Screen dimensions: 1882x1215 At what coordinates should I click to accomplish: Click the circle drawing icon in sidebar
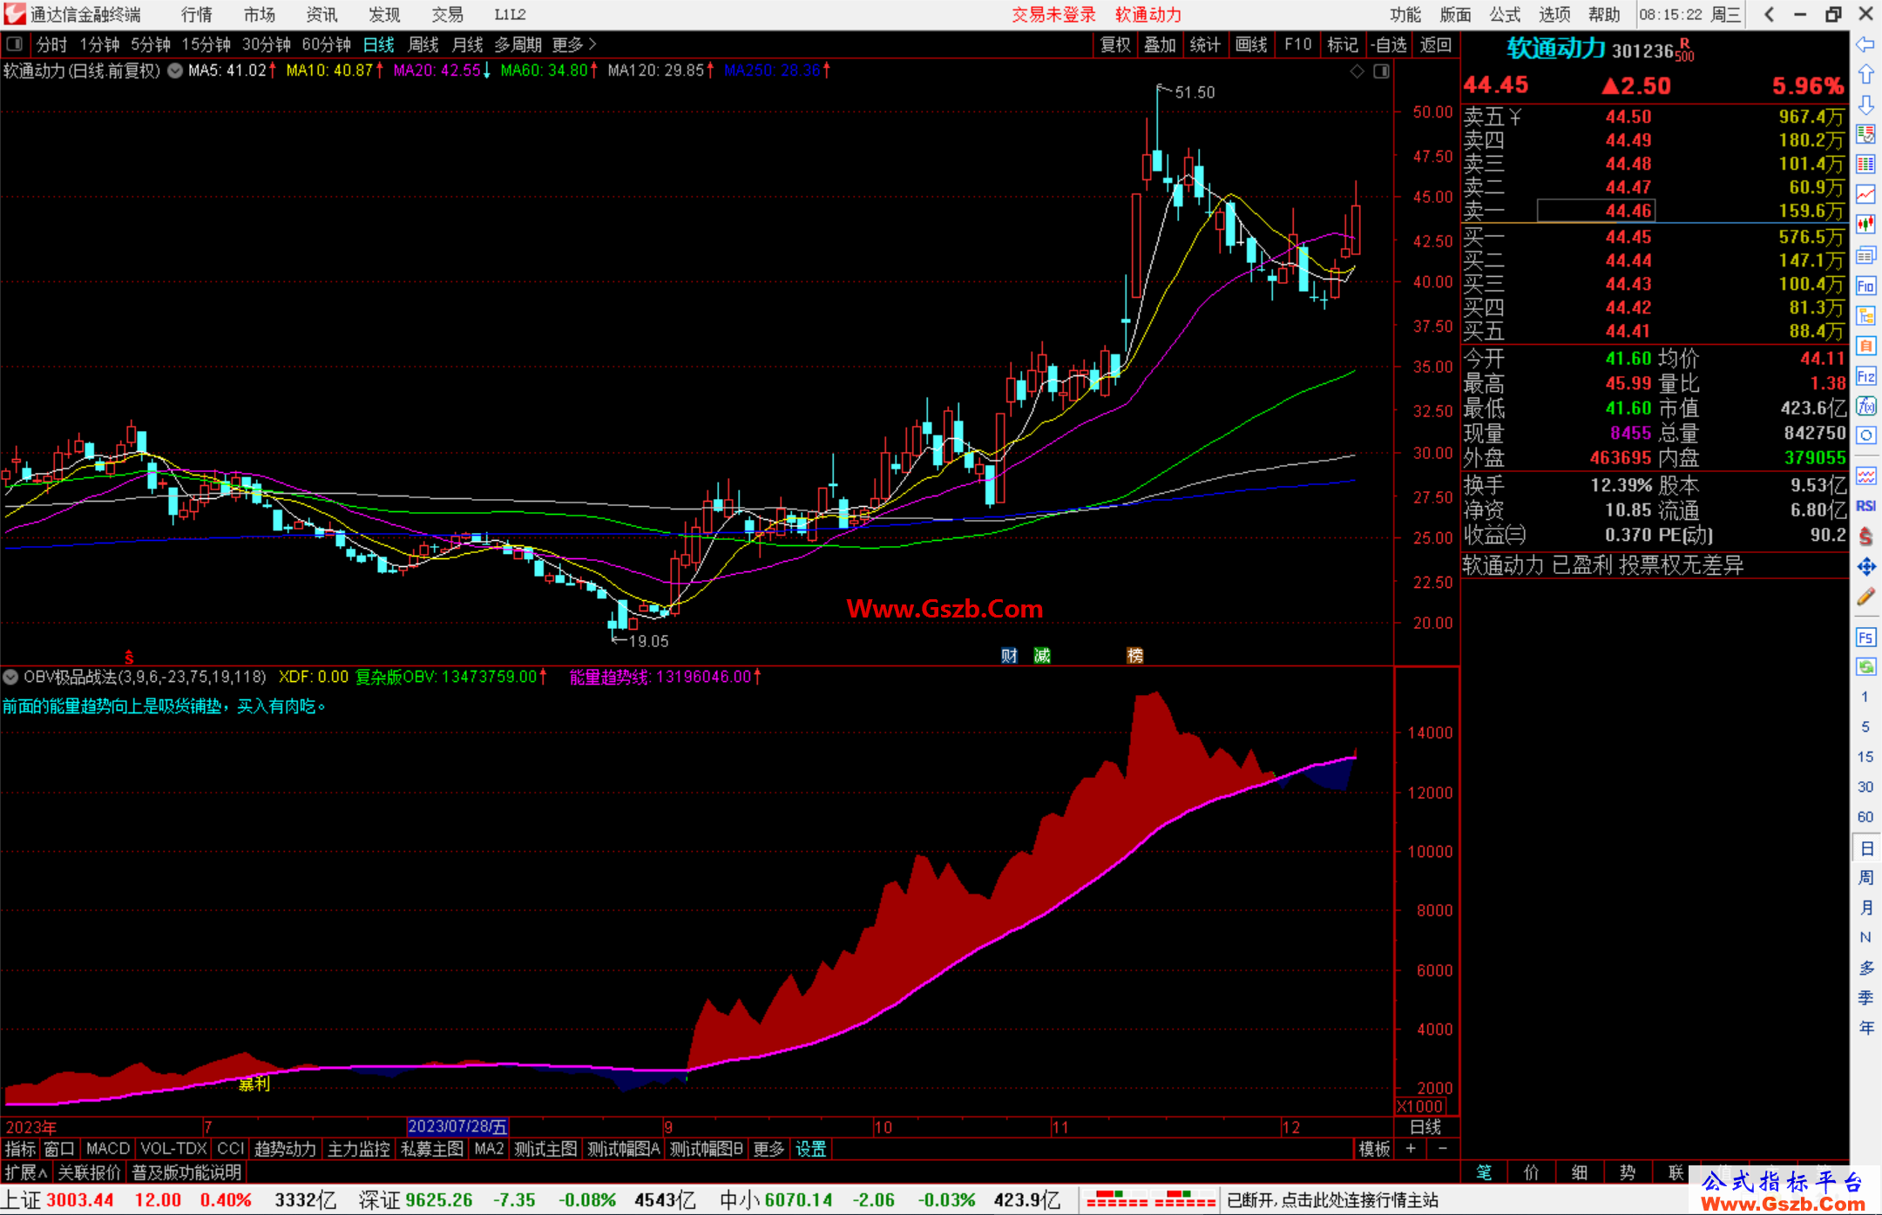pos(1865,435)
